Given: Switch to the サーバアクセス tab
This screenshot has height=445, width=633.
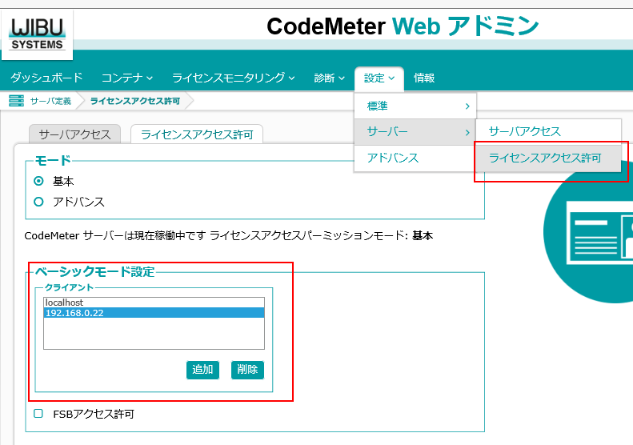Looking at the screenshot, I should (x=74, y=134).
